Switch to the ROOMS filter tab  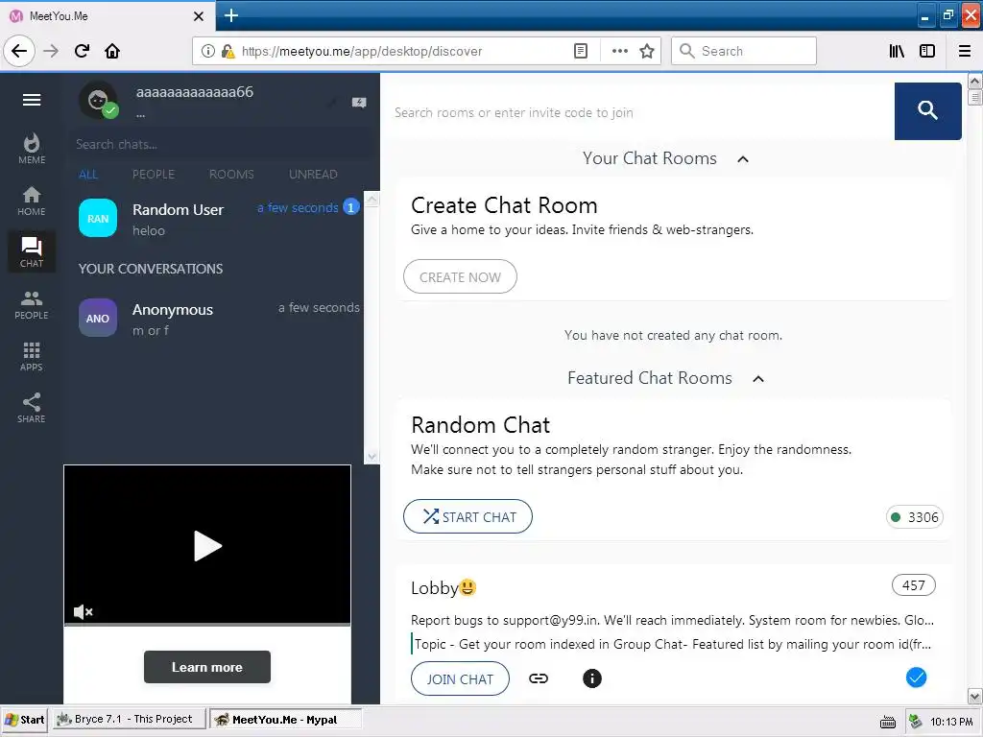[231, 175]
